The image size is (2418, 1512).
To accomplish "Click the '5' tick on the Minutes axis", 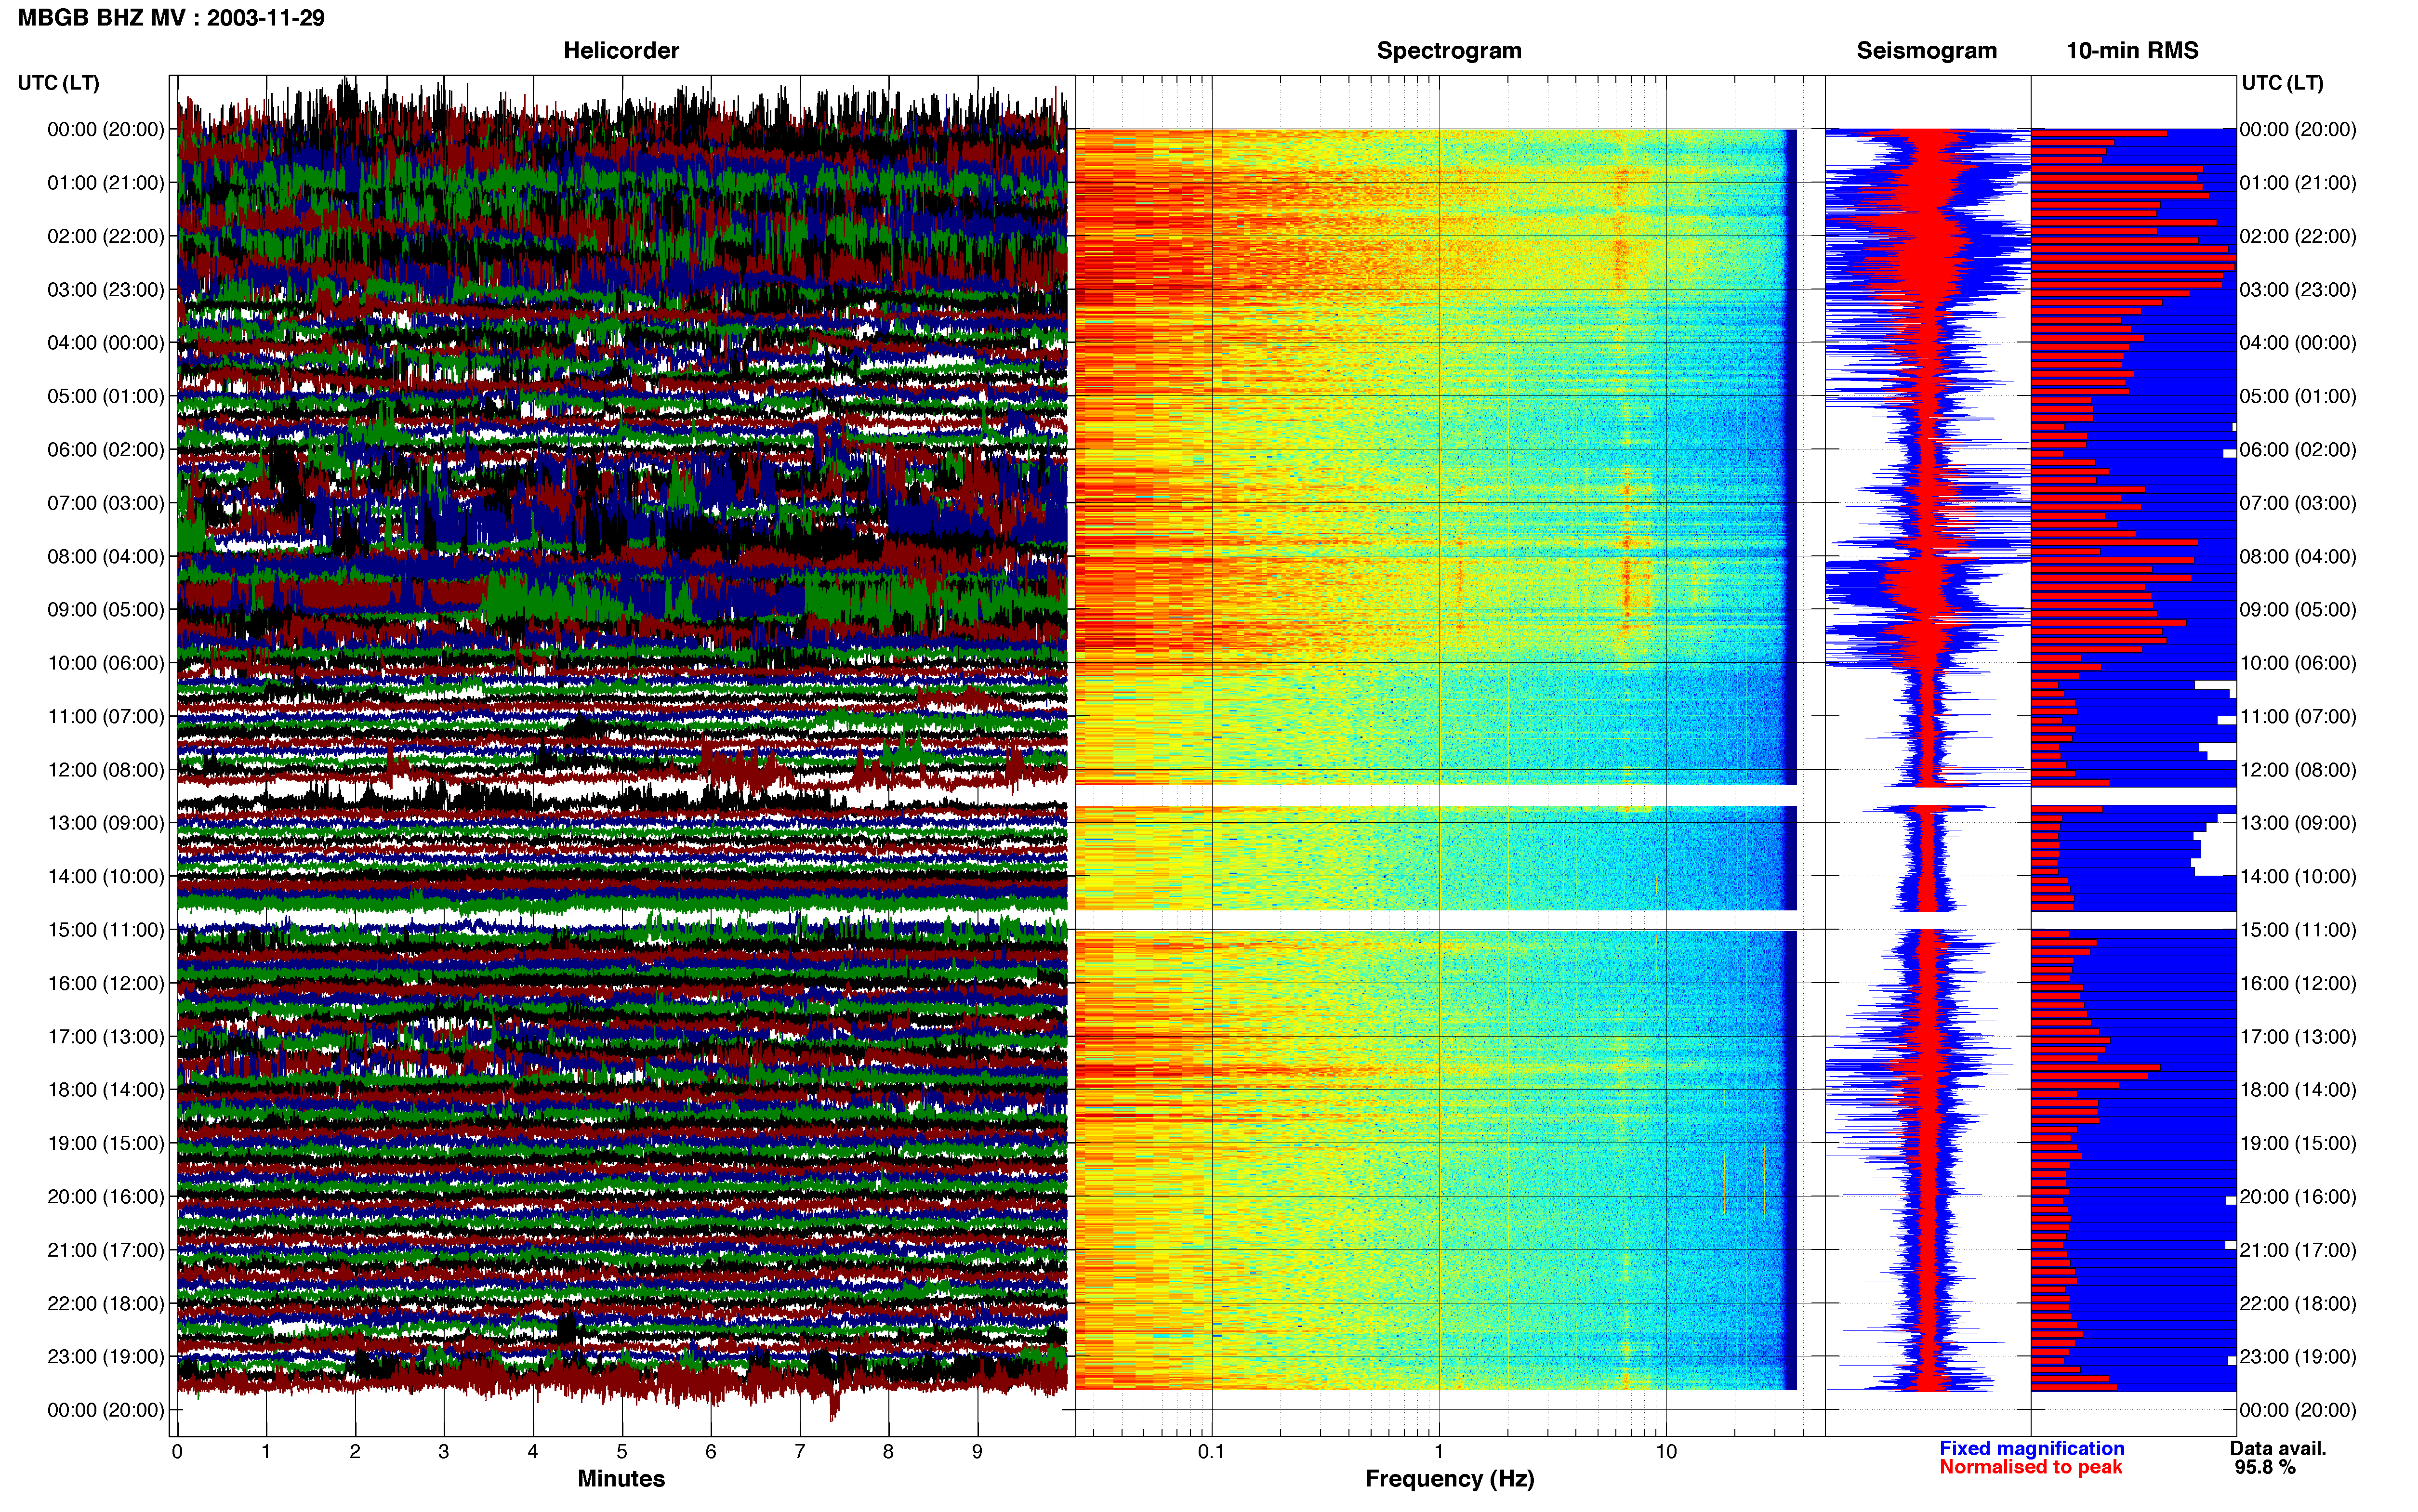I will click(x=622, y=1452).
